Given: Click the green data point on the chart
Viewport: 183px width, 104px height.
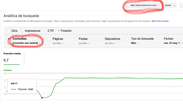Looking at the screenshot, I should click(x=42, y=98).
